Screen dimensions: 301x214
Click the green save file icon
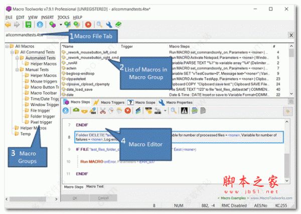pos(29,24)
